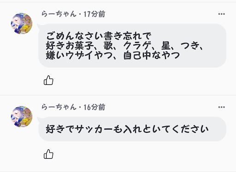Screen dimensions: 236x172
Task: Click the 星 character in first comment
Action: (165, 46)
